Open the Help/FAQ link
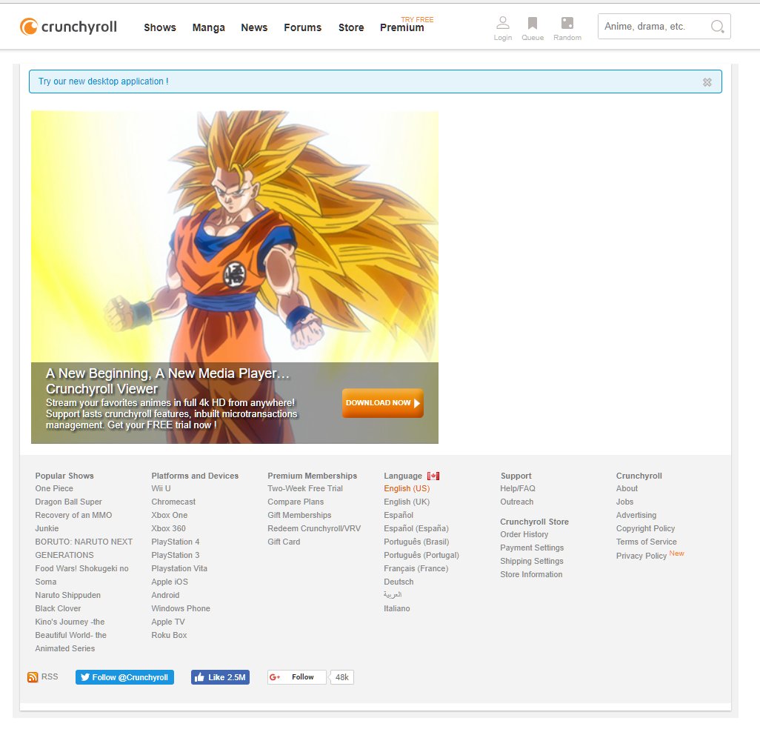Image resolution: width=760 pixels, height=735 pixels. coord(518,488)
